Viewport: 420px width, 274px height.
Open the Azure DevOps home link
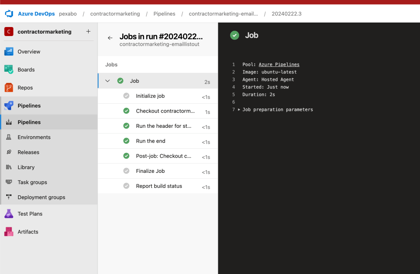[x=36, y=14]
